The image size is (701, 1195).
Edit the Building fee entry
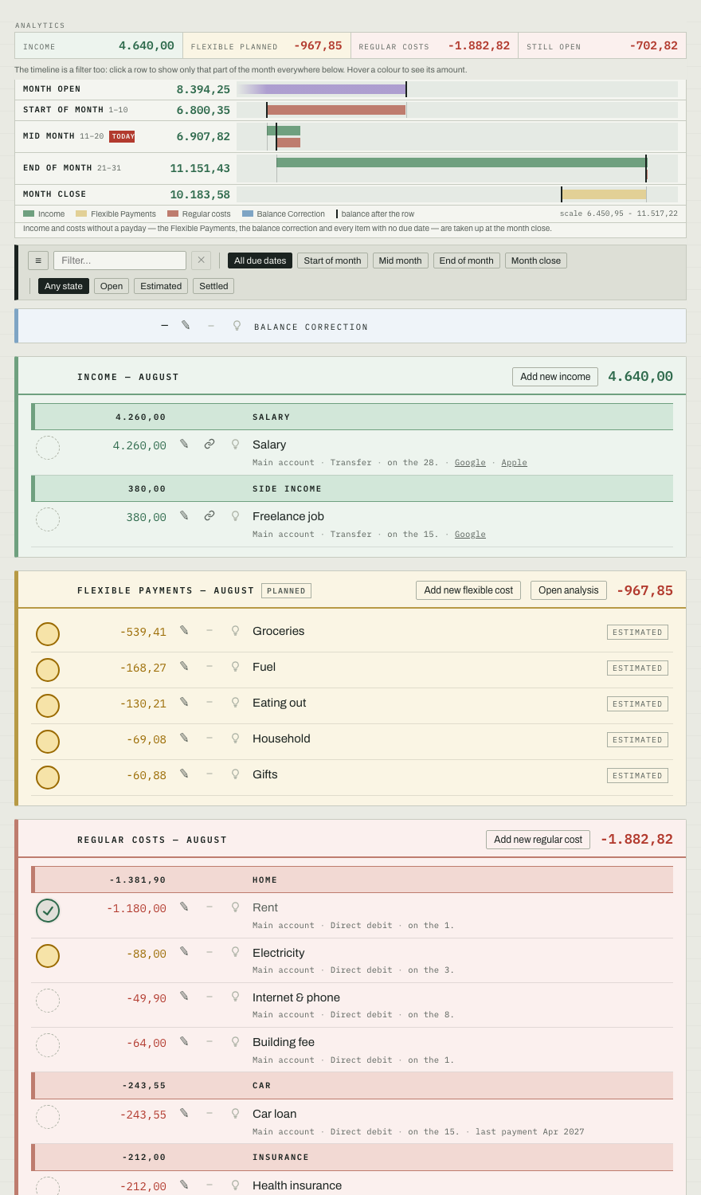pyautogui.click(x=184, y=1041)
